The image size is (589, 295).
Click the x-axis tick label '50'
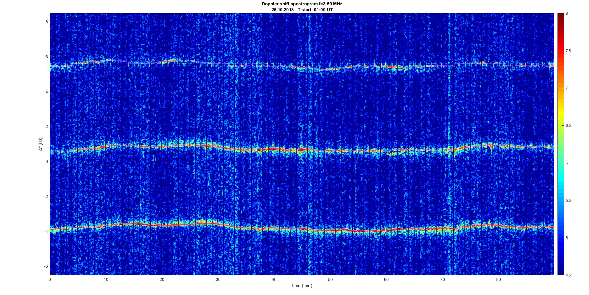pyautogui.click(x=330, y=280)
